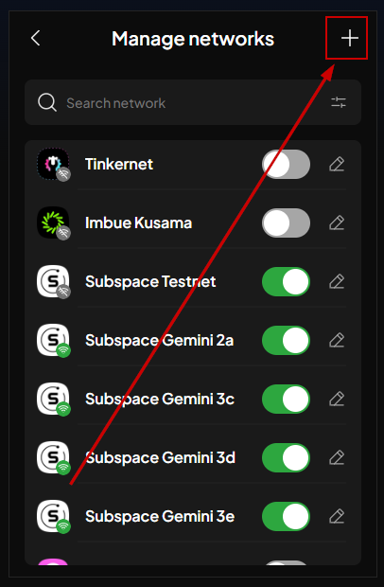Edit Subspace Gemini 3c network settings
Screen dimensions: 384x587
[x=337, y=400]
